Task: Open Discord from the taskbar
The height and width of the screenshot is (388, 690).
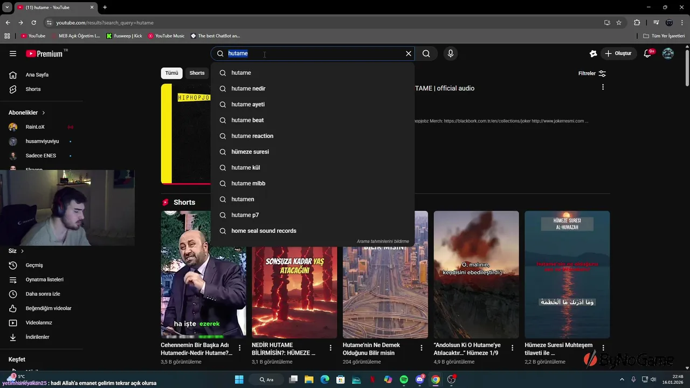Action: (420, 379)
